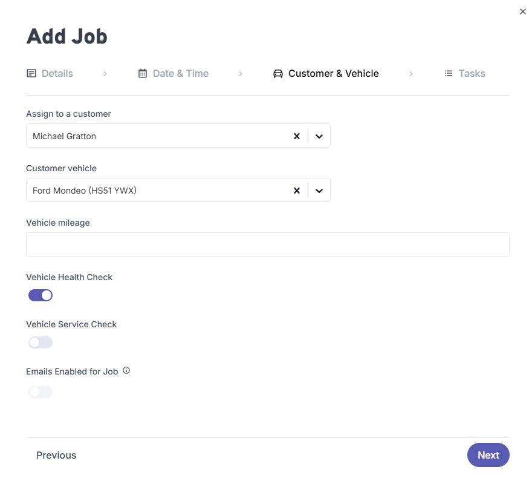Click the car icon beside Customer & Vehicle
This screenshot has width=532, height=484.
click(277, 73)
